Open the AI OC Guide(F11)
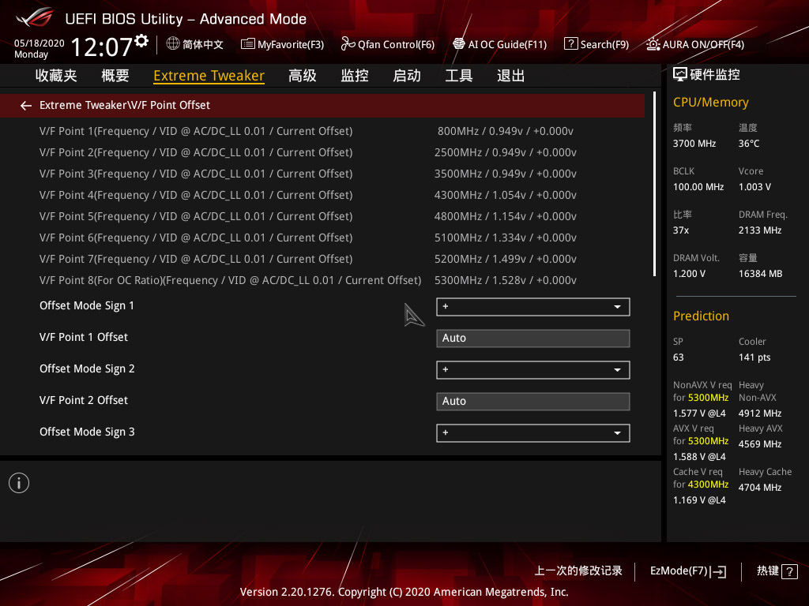 (x=499, y=44)
